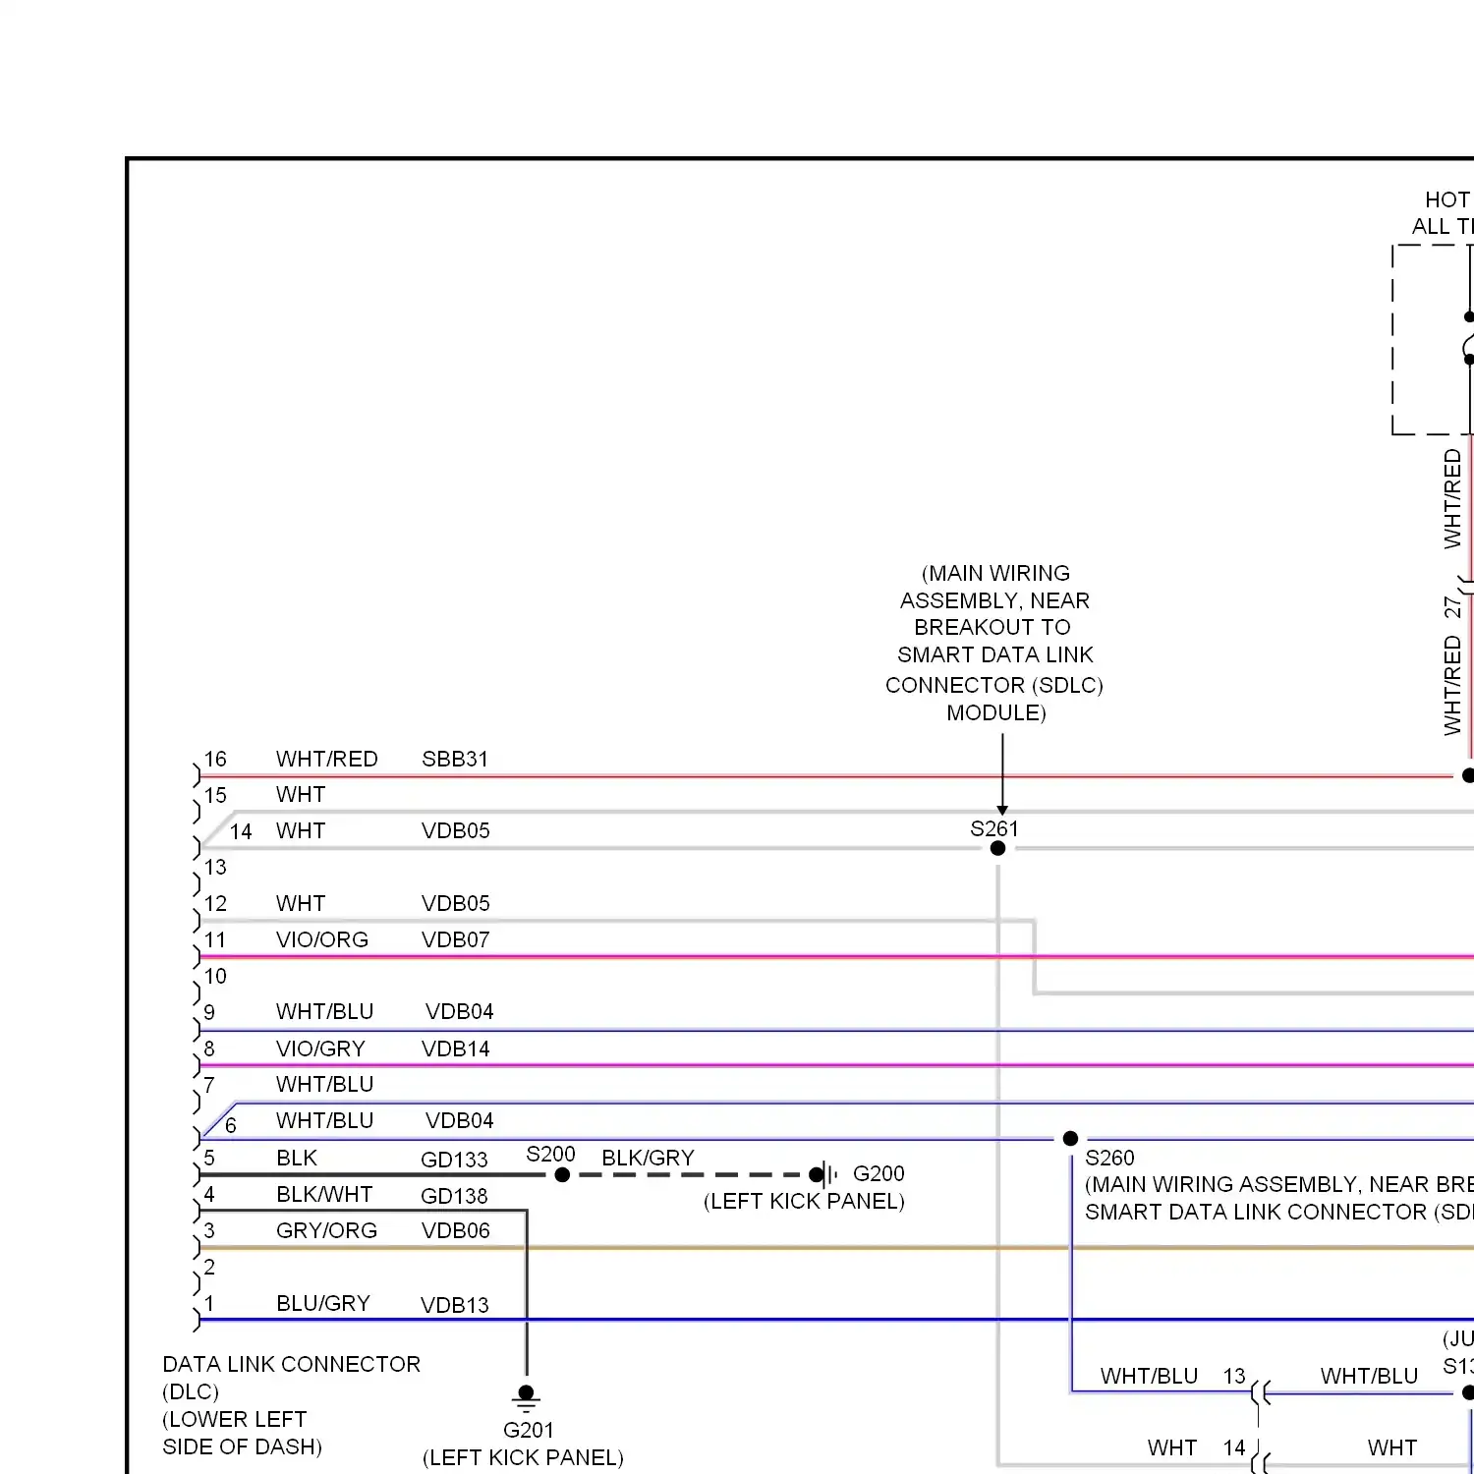Click the VDB04 circuit label on pin 6
This screenshot has width=1474, height=1474.
coord(460,1120)
